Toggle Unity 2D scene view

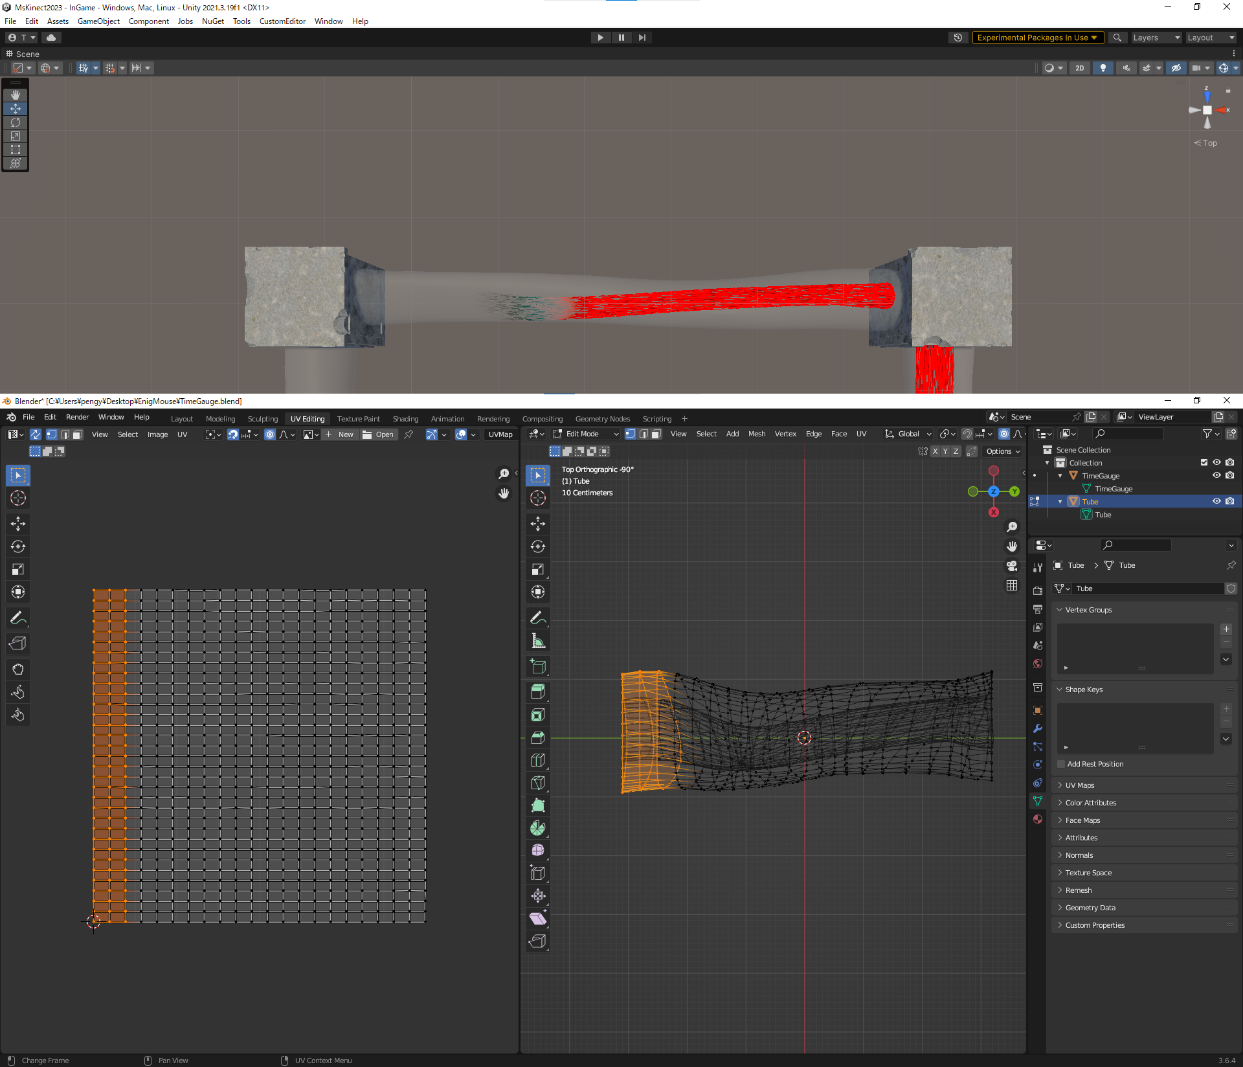tap(1079, 68)
